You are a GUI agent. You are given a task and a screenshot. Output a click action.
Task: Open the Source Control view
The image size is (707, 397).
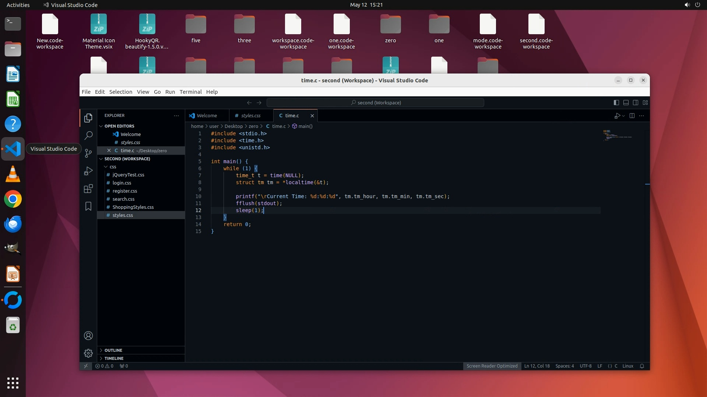88,153
